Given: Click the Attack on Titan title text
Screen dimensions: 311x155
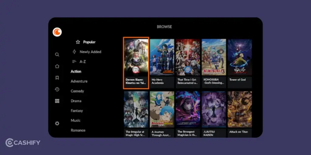Looking at the screenshot, I should [239, 132].
